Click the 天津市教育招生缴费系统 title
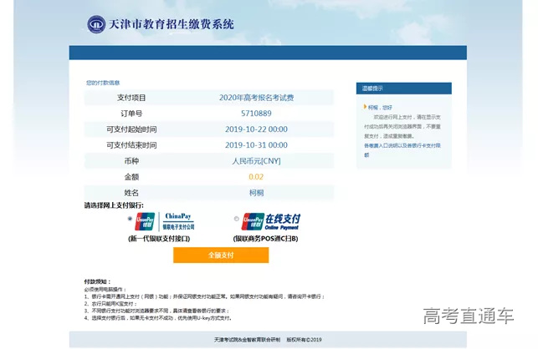This screenshot has height=349, width=538. (172, 24)
